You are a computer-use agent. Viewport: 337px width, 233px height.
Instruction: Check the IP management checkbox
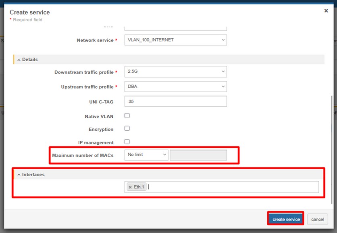(127, 142)
